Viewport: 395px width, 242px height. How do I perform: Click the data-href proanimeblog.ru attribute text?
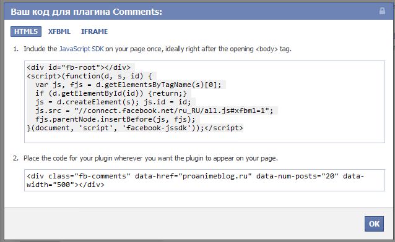(193, 176)
